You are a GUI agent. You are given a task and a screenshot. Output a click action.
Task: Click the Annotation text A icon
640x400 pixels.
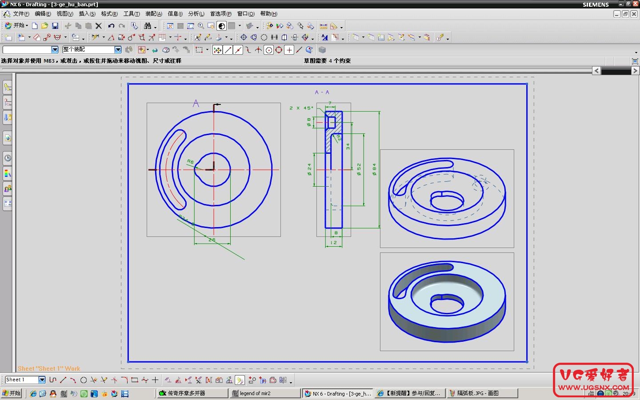(x=198, y=37)
